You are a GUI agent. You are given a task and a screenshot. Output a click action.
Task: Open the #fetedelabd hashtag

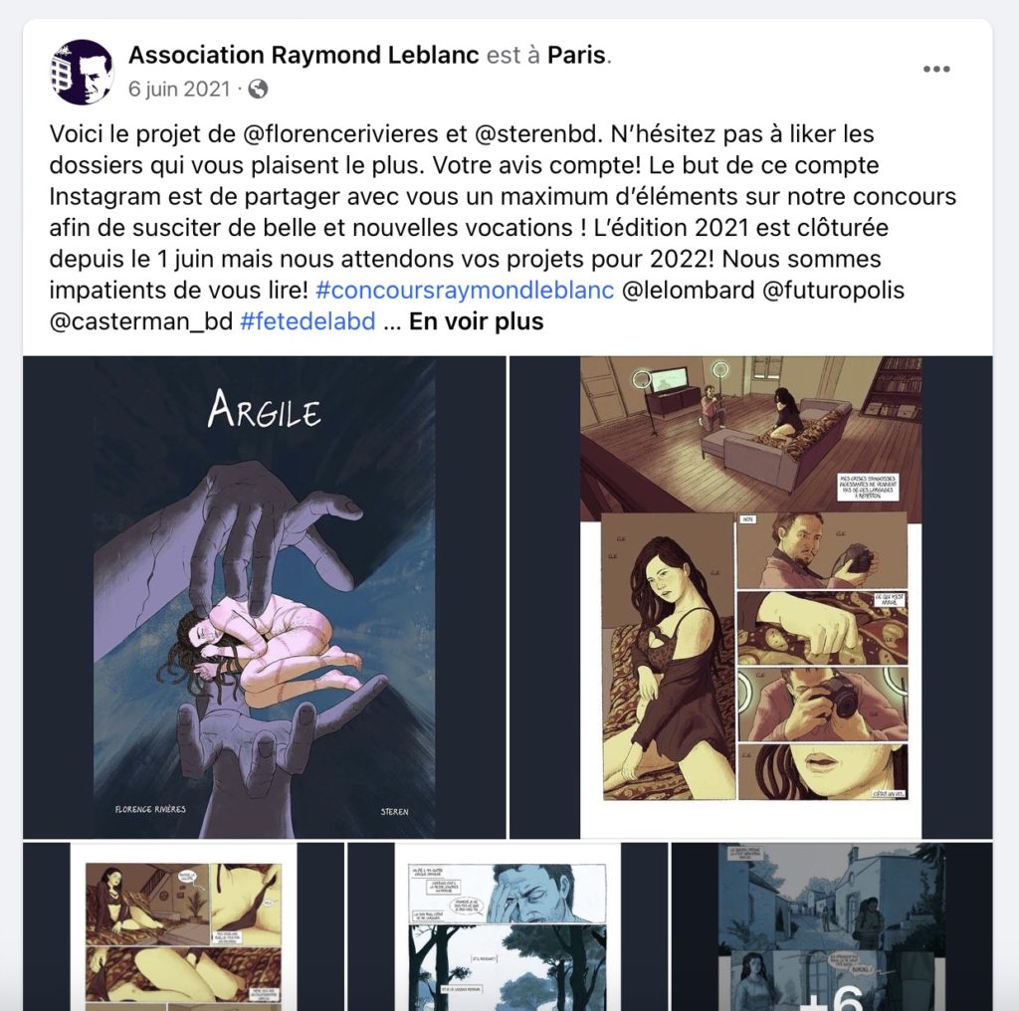[307, 321]
